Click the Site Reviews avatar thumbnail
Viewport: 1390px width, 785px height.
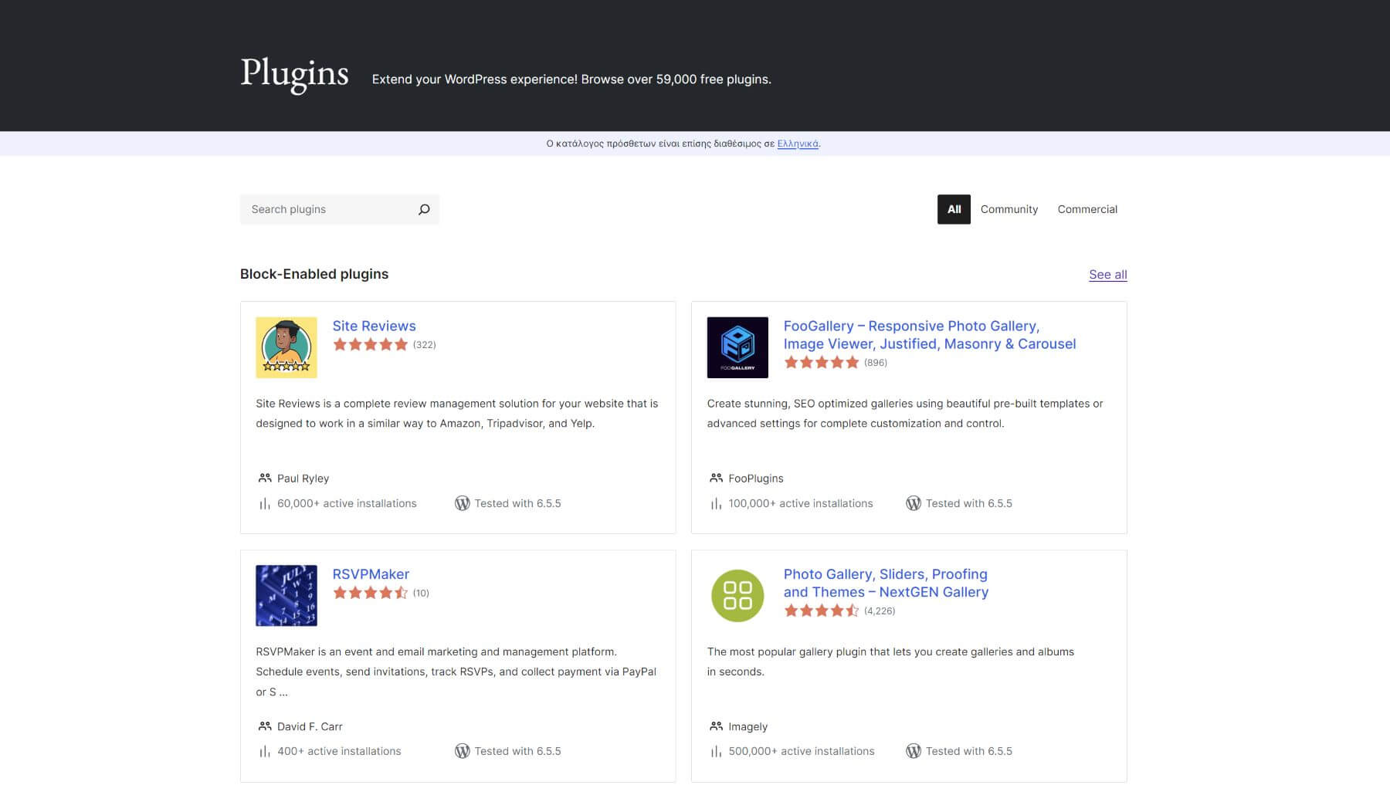pos(286,347)
